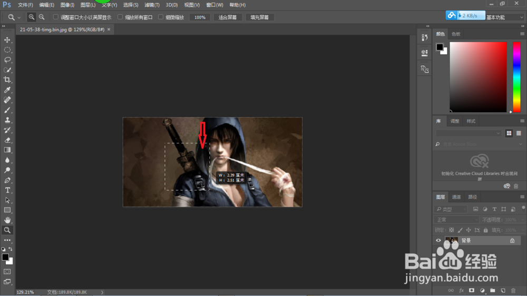Select the Hand tool
Viewport: 527px width, 296px height.
point(7,220)
